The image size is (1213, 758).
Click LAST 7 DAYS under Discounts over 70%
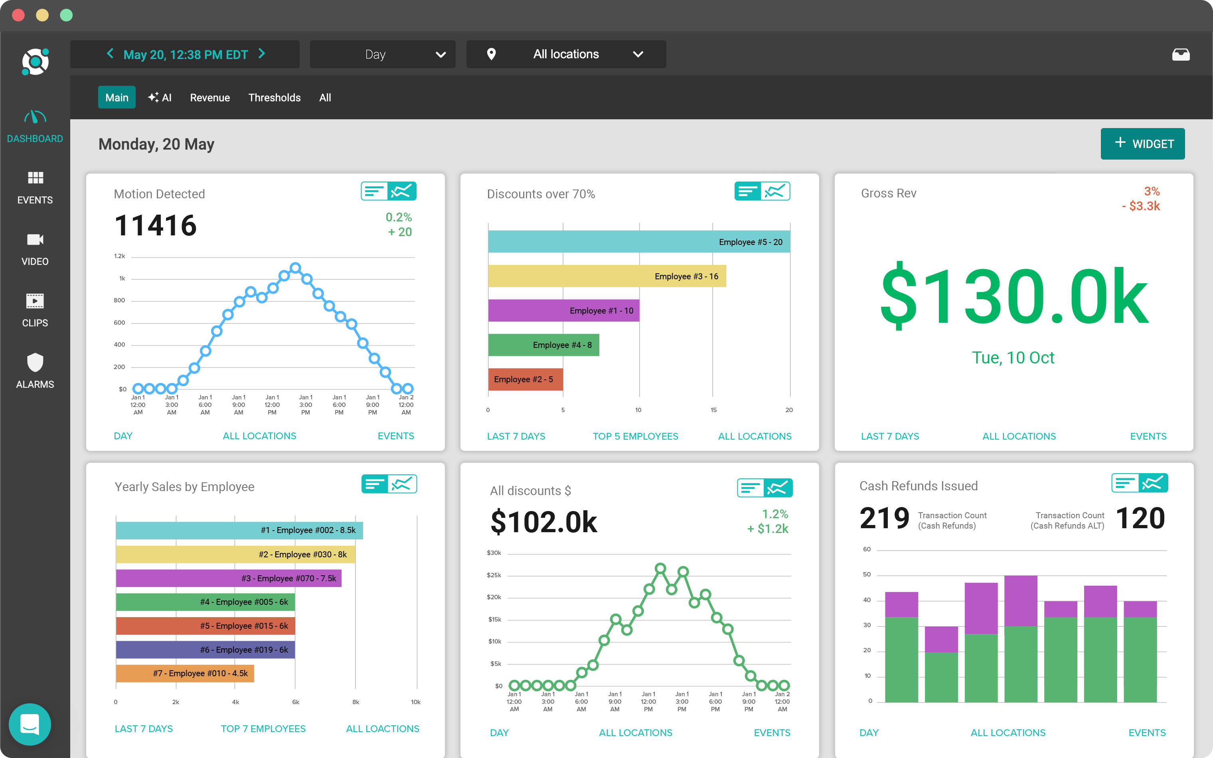click(516, 436)
